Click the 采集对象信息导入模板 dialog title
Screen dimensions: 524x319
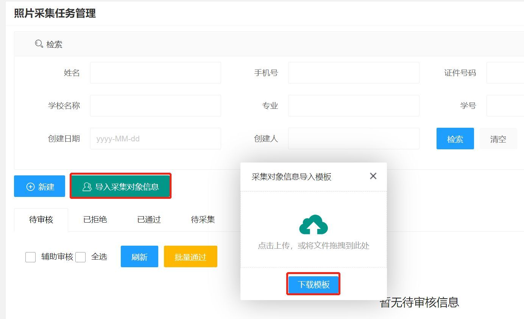292,177
